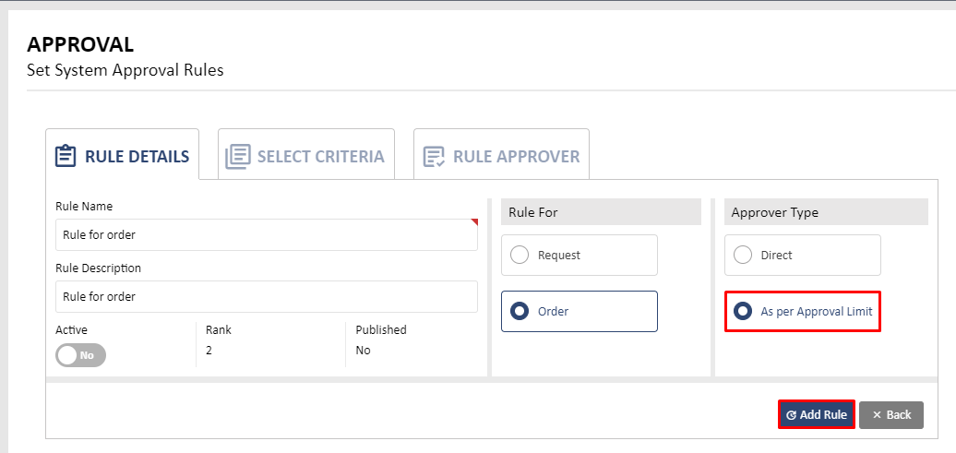
Task: Click the Add Rule button
Action: coord(817,414)
